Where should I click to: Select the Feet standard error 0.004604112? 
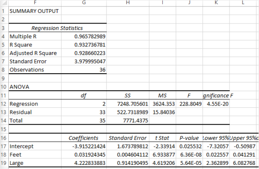click(x=128, y=155)
